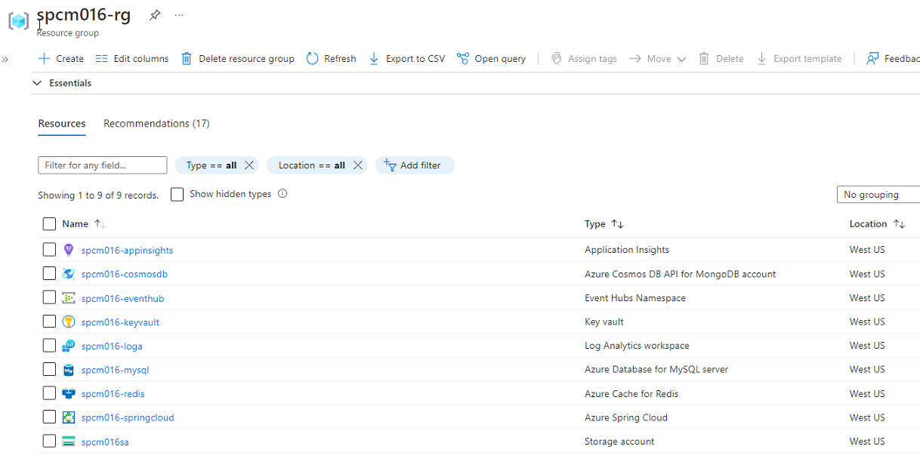This screenshot has height=471, width=920.
Task: Open the No grouping dropdown
Action: 878,195
